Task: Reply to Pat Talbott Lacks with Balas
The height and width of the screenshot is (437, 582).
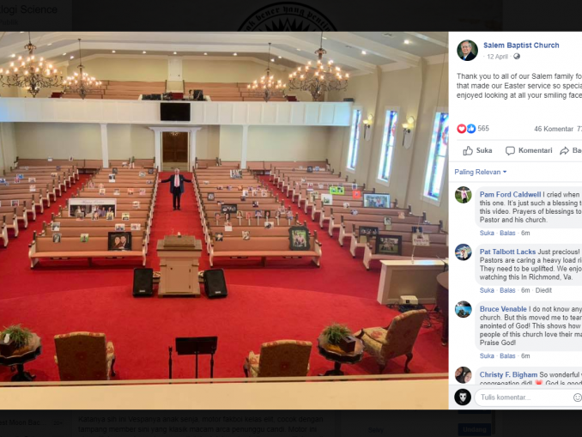Action: point(507,290)
